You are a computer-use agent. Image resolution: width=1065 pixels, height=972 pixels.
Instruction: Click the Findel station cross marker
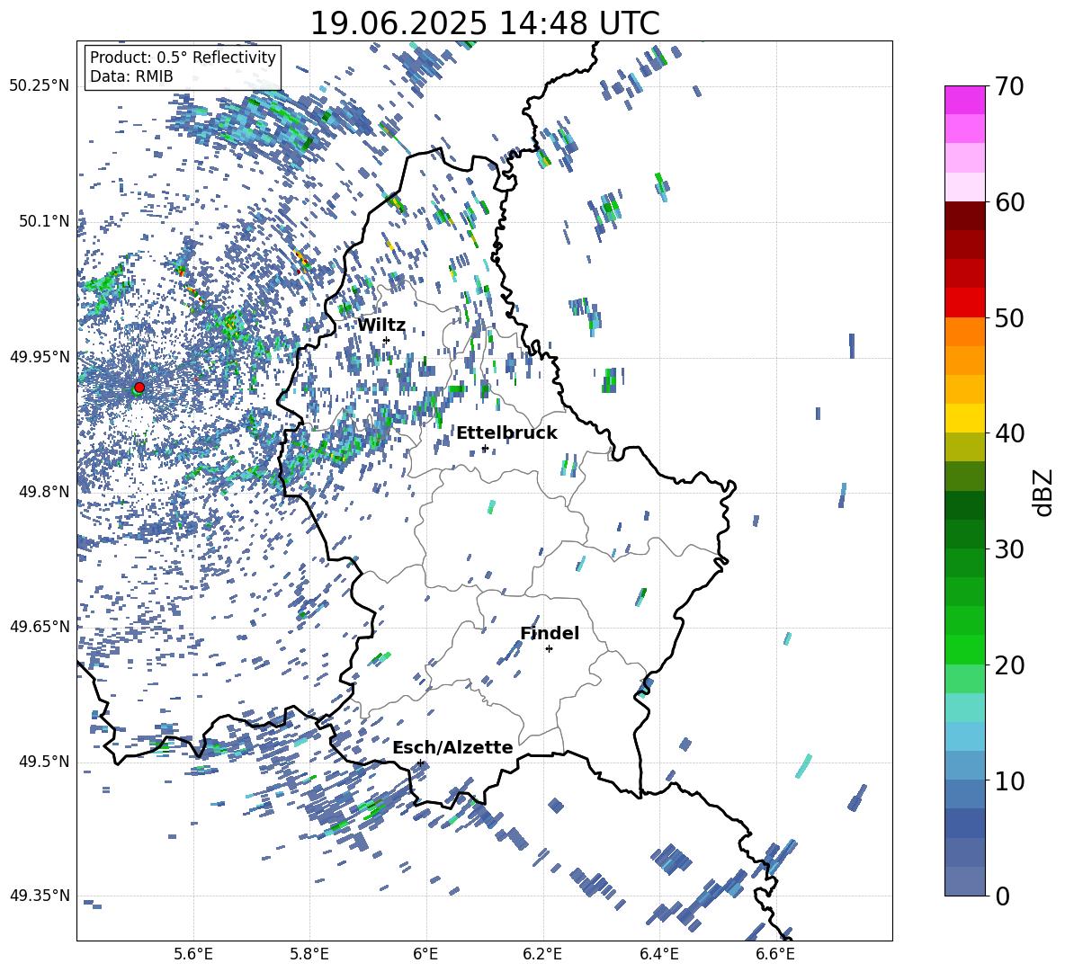click(x=549, y=649)
